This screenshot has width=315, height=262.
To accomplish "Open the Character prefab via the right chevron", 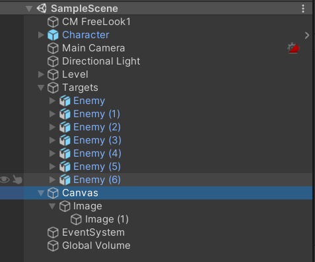I will pyautogui.click(x=307, y=36).
